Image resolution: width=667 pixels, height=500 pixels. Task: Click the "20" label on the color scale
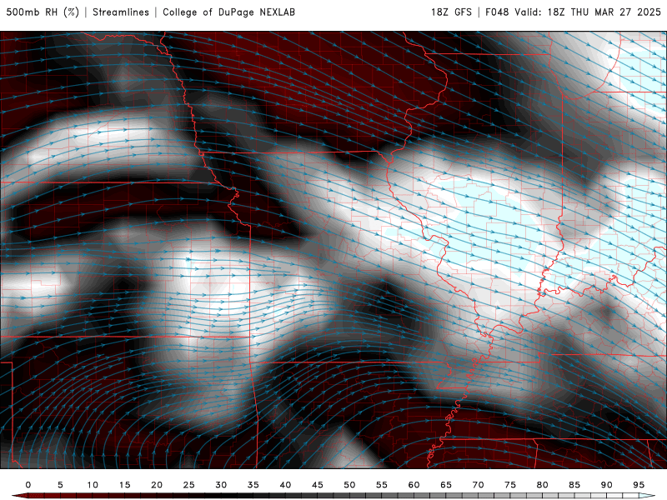pos(157,485)
